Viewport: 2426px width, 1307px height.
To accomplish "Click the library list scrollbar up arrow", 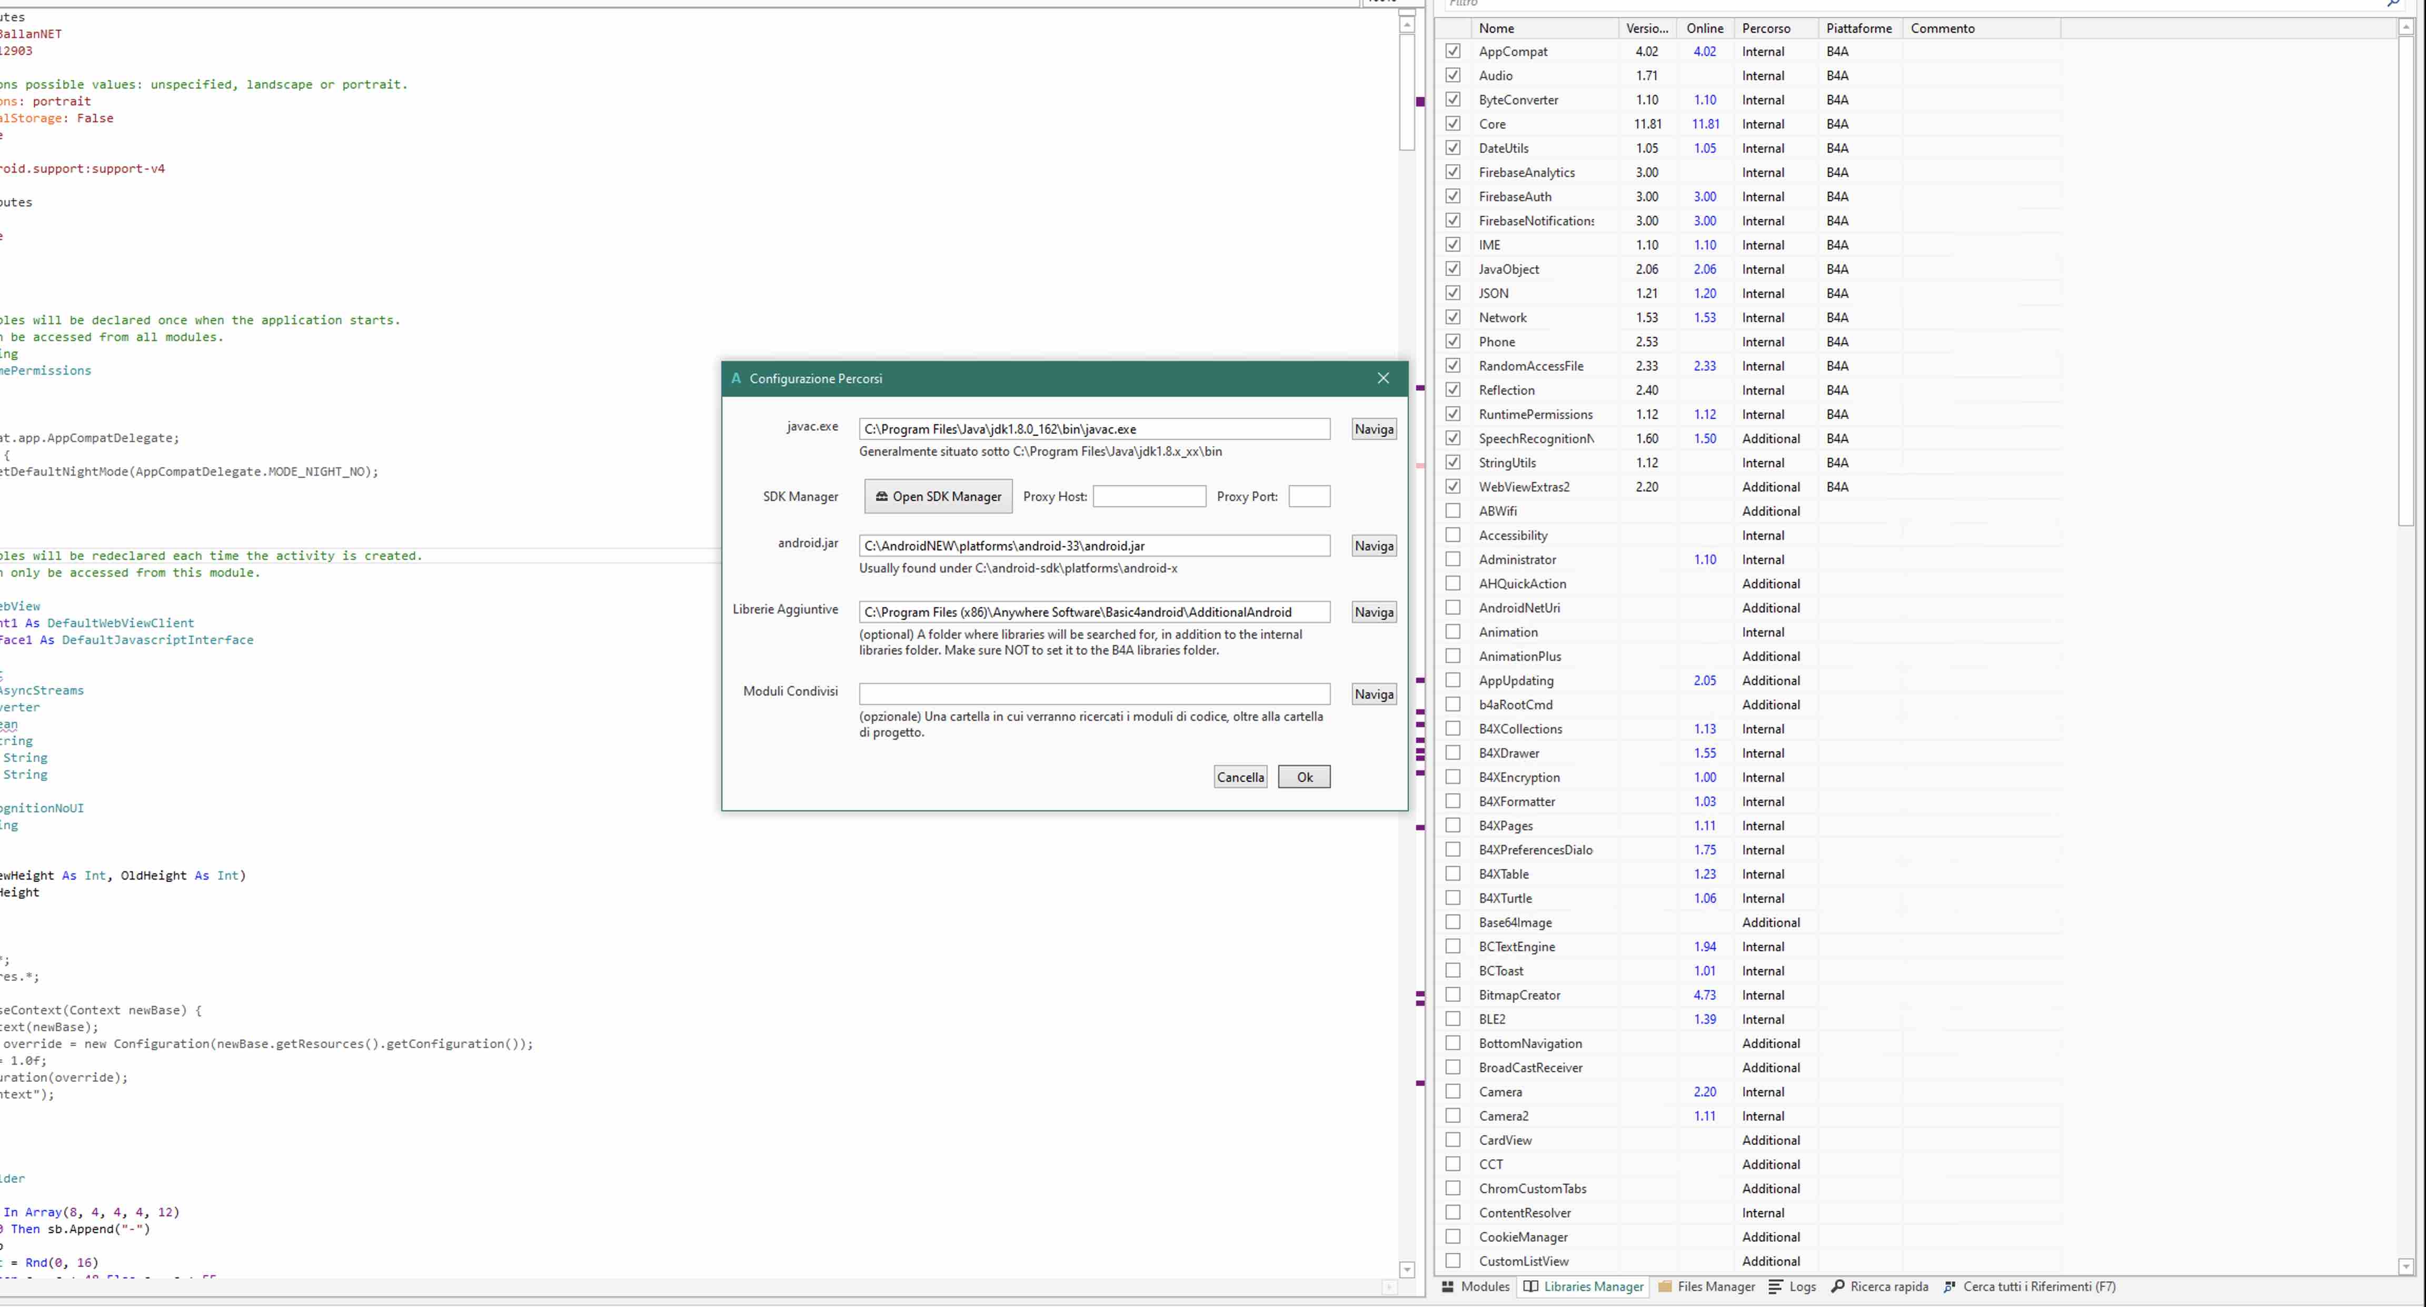I will pyautogui.click(x=2406, y=27).
